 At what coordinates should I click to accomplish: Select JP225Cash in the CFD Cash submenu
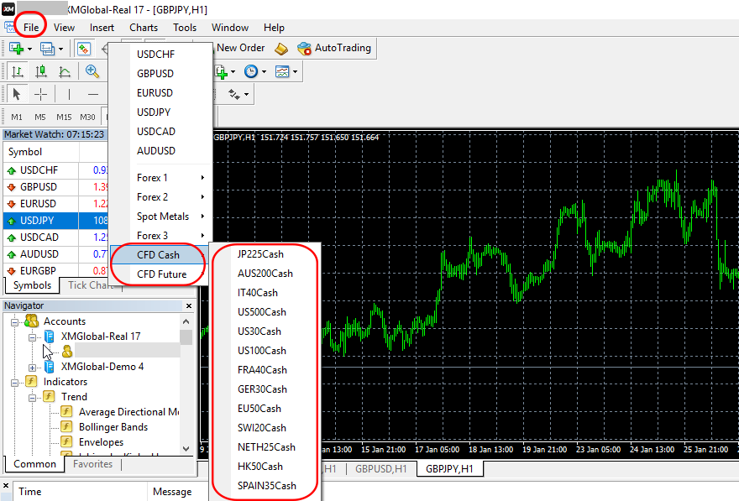[x=265, y=254]
